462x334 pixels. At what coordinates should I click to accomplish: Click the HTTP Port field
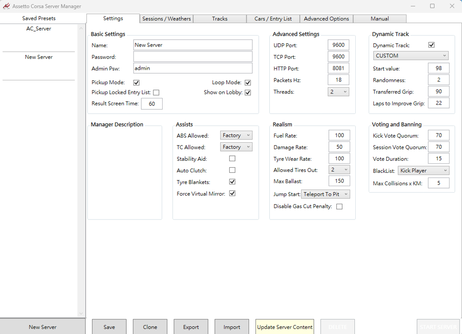(338, 68)
